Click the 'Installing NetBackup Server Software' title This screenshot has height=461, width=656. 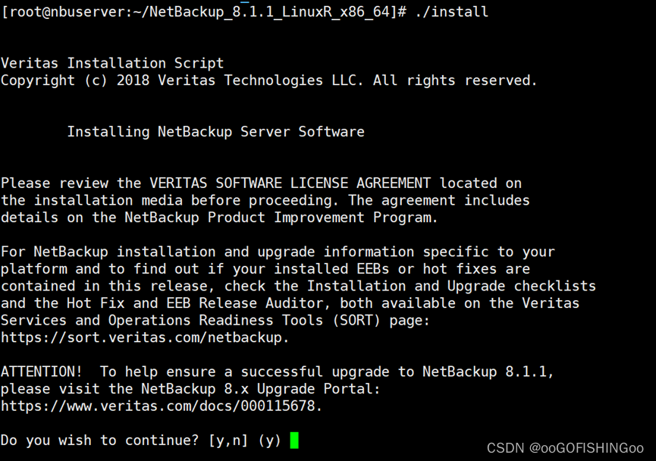pos(216,131)
